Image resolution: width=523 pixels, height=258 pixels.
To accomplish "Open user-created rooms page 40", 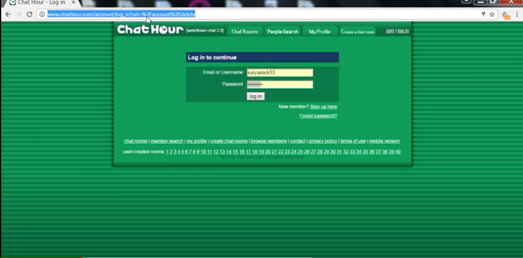I will pos(398,152).
